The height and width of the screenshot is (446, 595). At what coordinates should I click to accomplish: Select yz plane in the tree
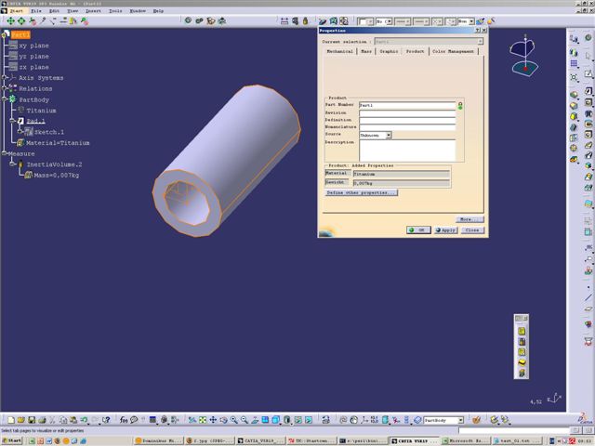pyautogui.click(x=33, y=56)
